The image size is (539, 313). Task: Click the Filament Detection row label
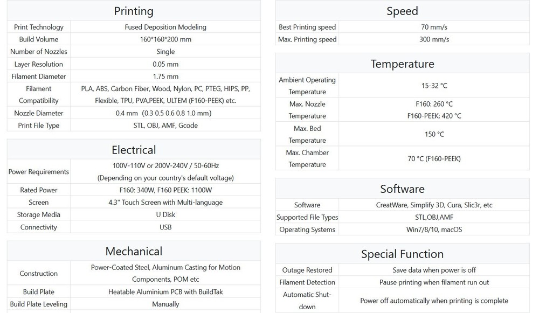click(x=307, y=282)
